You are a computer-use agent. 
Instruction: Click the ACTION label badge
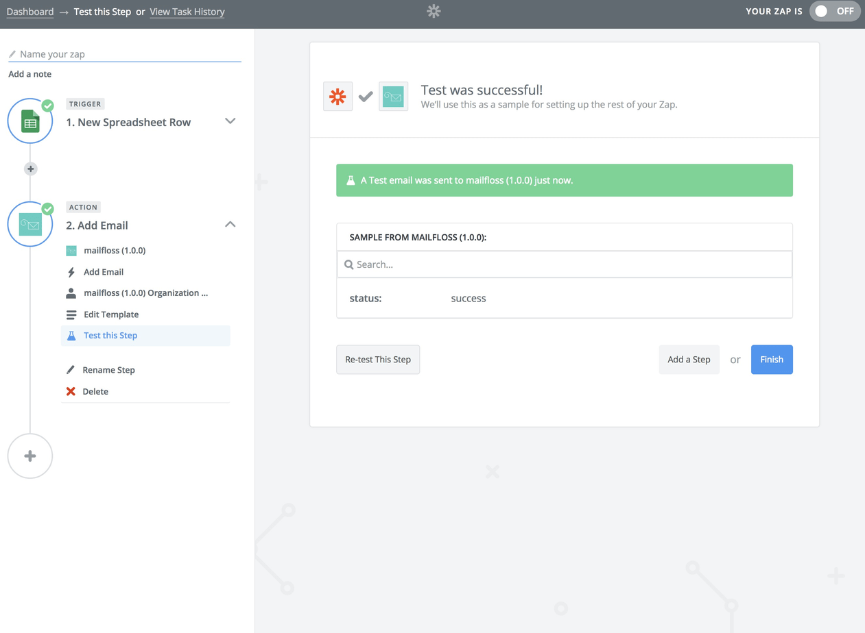[x=83, y=207]
